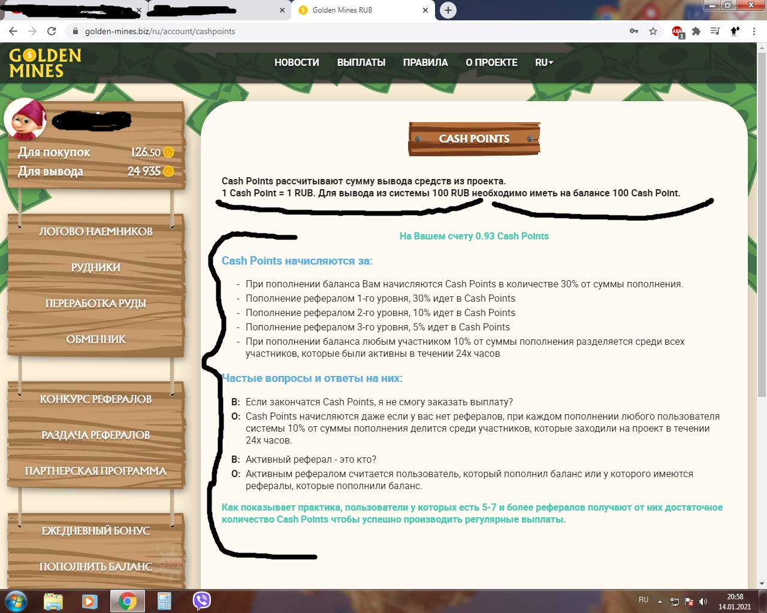767x613 pixels.
Task: Open ЛОГОВО НАЕМНИКОВ in the sidebar
Action: (x=96, y=232)
